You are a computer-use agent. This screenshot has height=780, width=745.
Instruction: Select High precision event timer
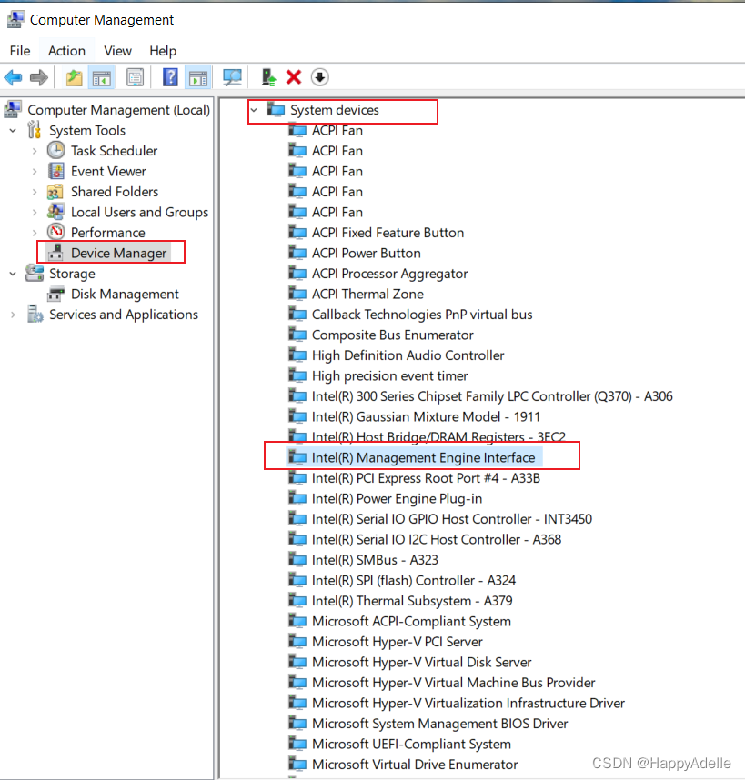tap(389, 375)
